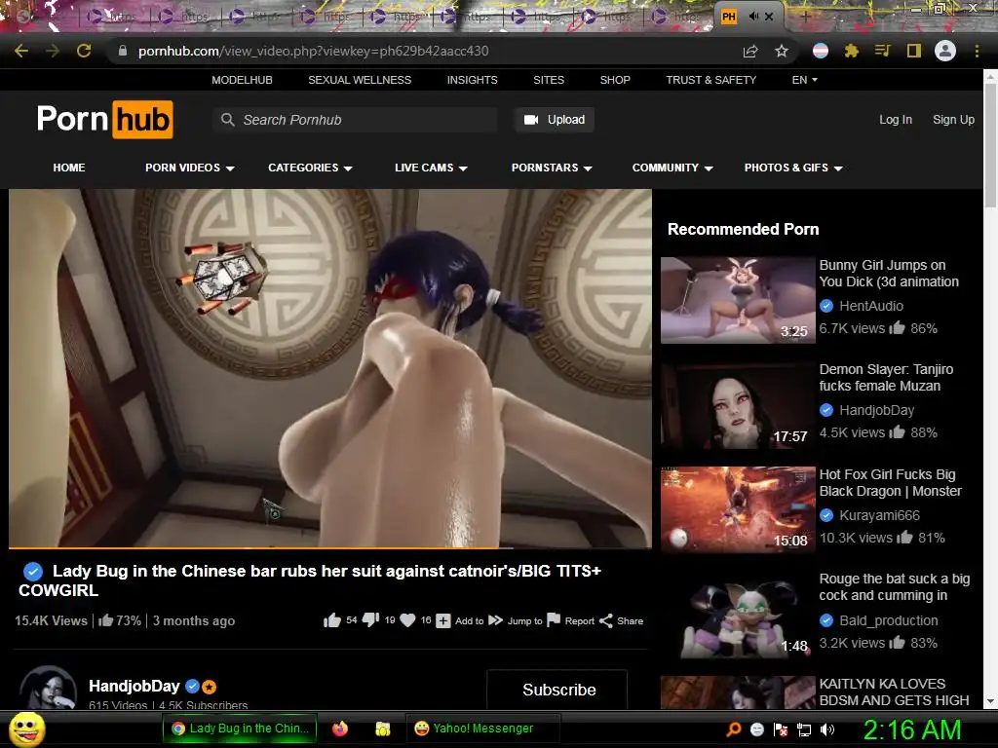Open SITES in the top bar

pos(549,80)
